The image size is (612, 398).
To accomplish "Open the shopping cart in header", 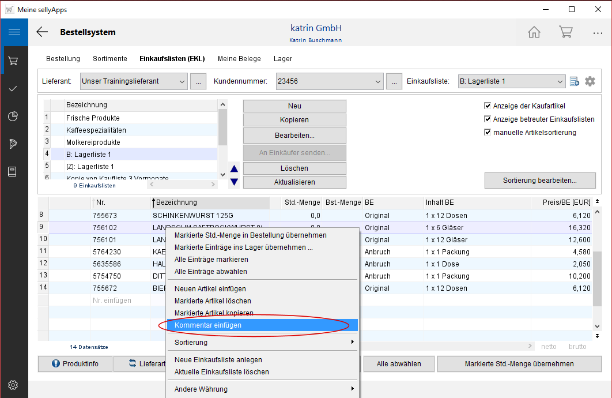I will pos(565,32).
